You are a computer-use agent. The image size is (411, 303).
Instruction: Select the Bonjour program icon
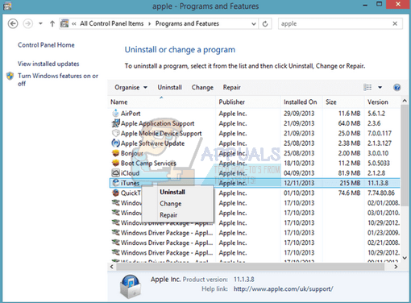pos(115,153)
